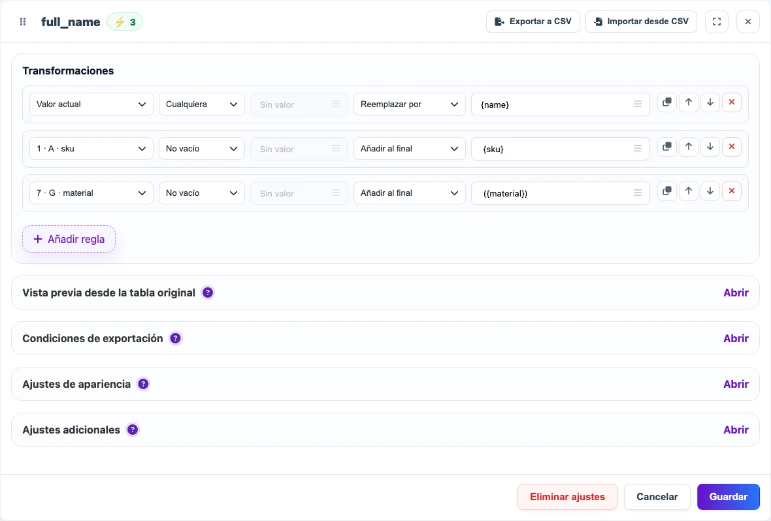Expand Ajustes adicionales section

point(736,430)
